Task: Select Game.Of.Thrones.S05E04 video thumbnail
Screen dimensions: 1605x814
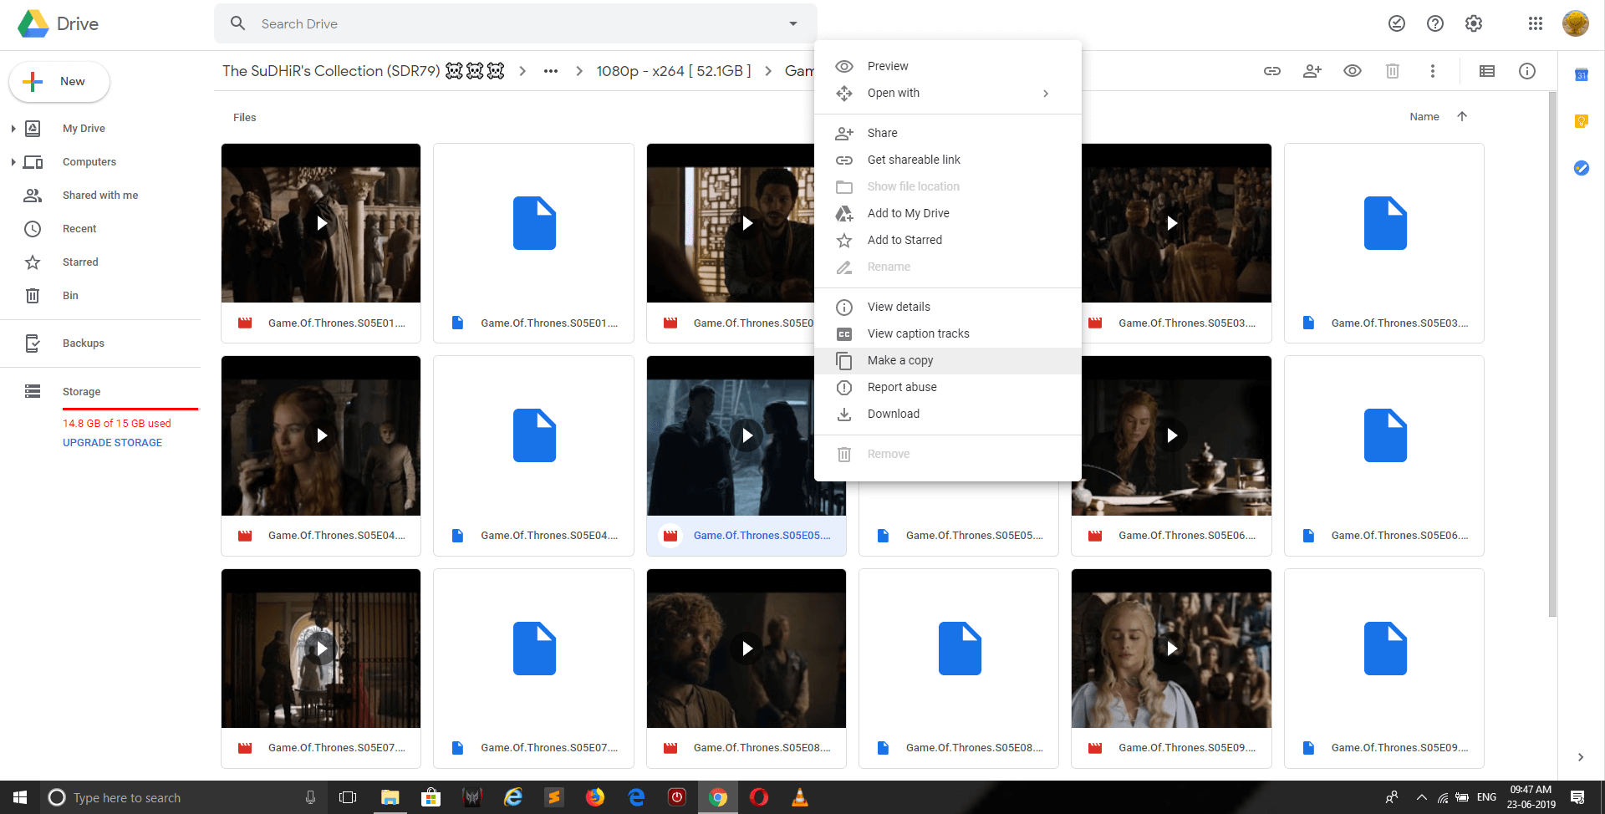Action: click(321, 435)
